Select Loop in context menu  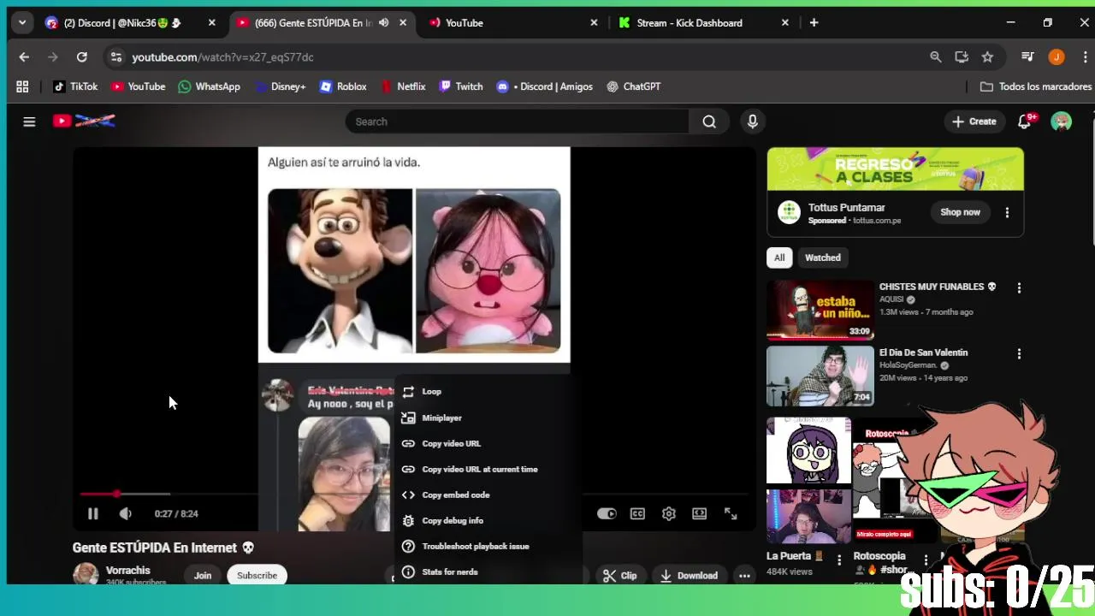tap(488, 392)
